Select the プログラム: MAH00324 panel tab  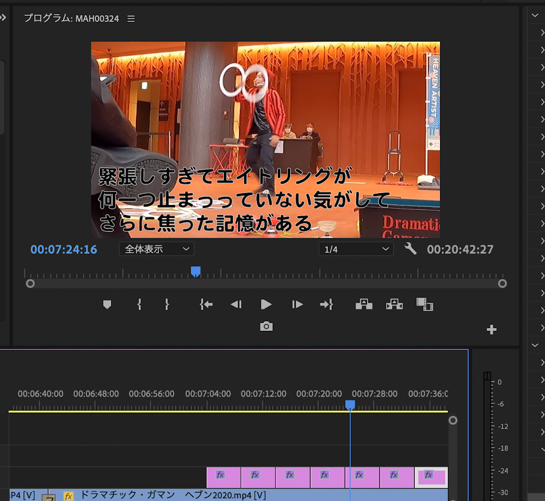point(71,19)
